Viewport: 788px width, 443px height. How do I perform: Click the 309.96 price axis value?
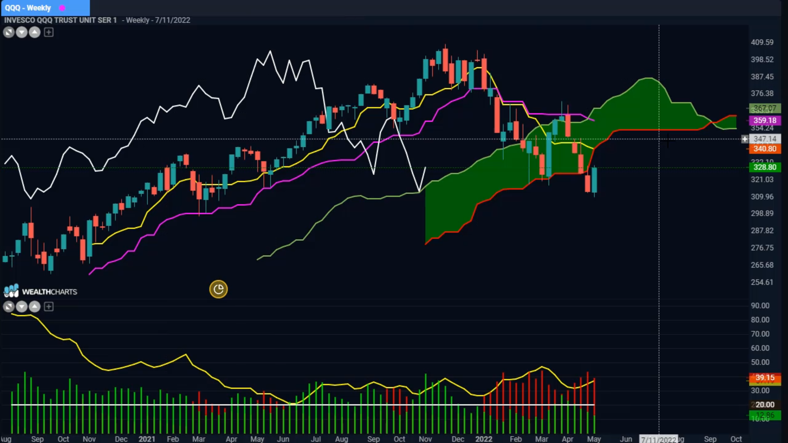762,197
